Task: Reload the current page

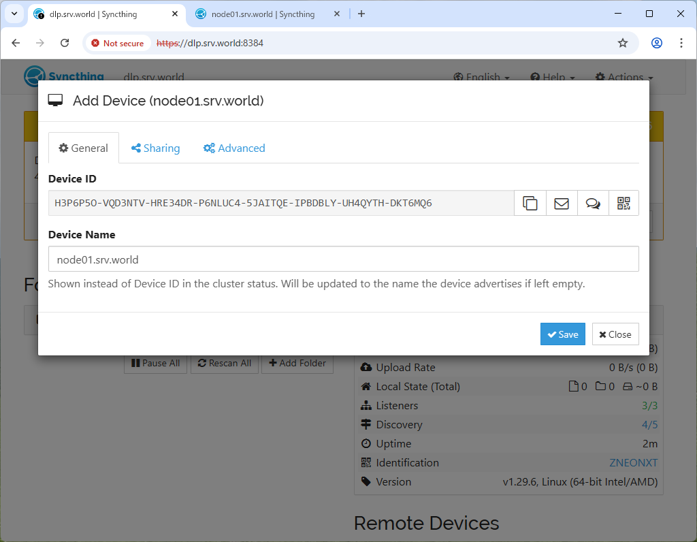Action: point(65,43)
